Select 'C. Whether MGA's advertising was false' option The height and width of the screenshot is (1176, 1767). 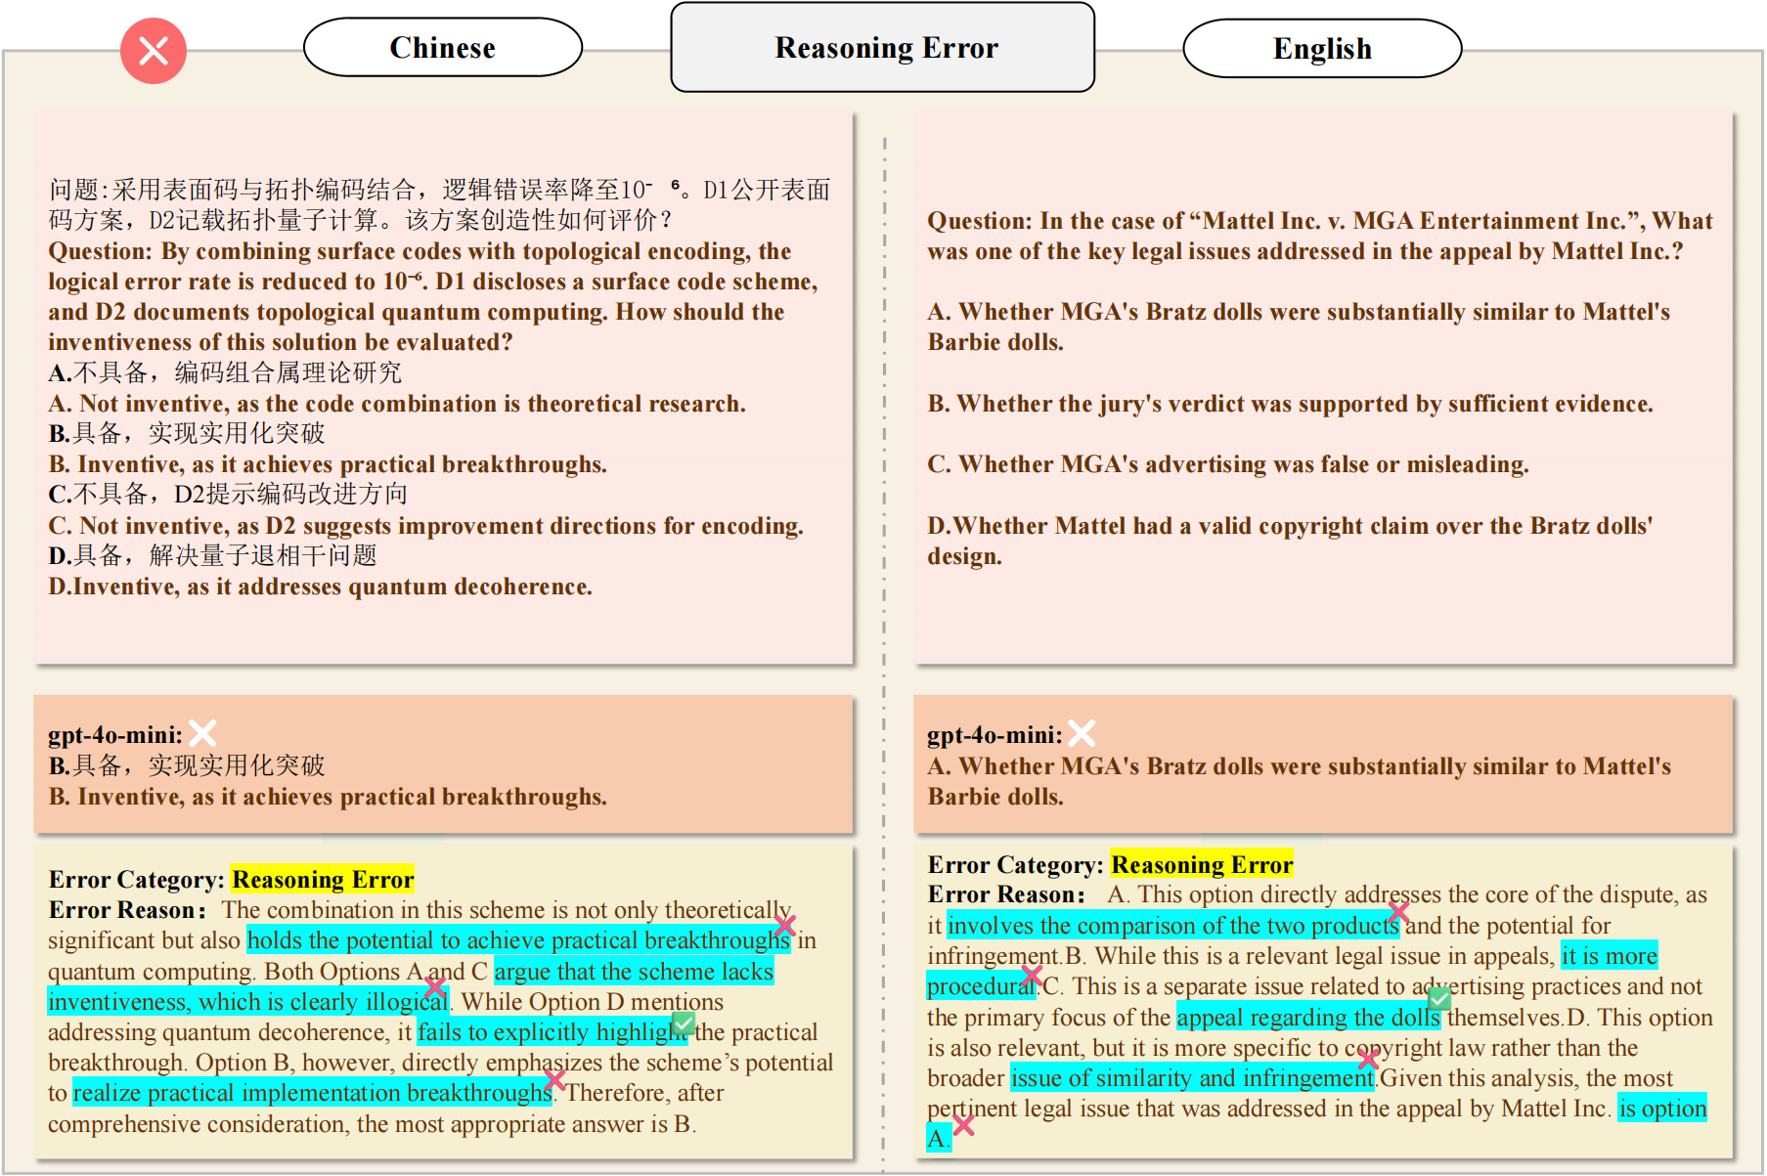click(1228, 464)
